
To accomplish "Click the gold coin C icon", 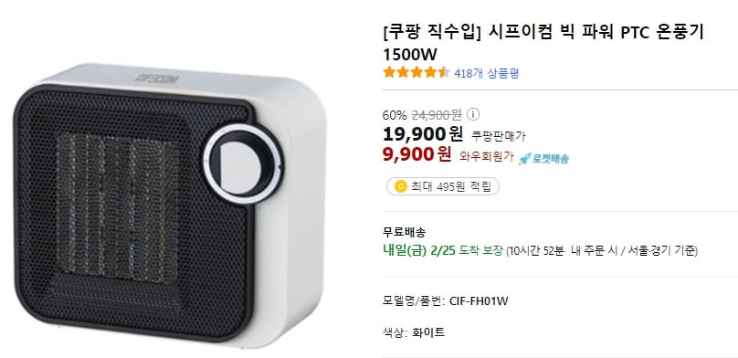I will [401, 186].
